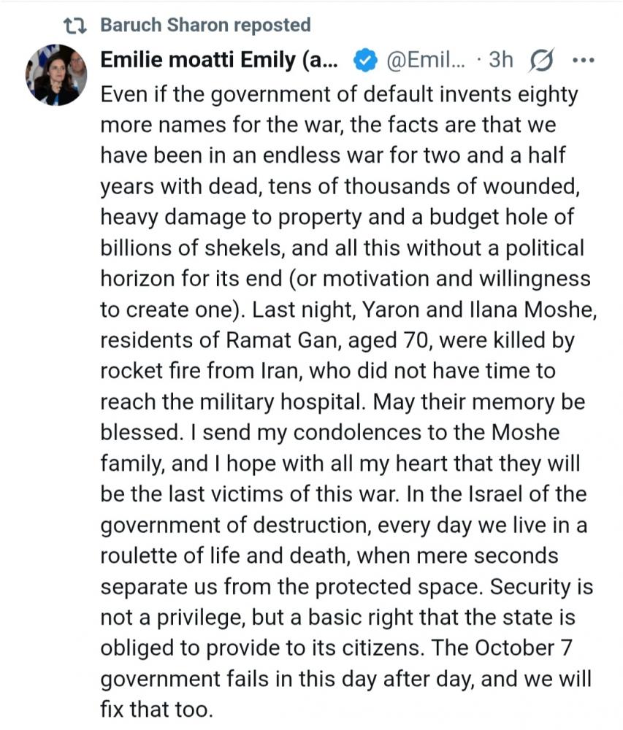
Task: Open the post via the 3h timestamp
Action: click(x=500, y=61)
